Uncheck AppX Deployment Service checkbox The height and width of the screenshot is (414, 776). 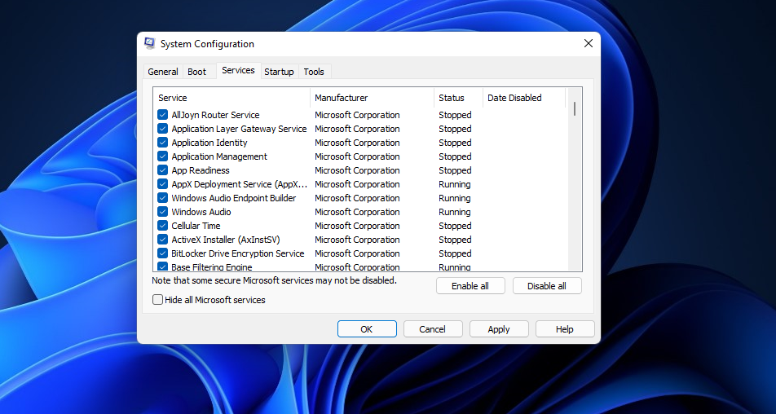click(x=163, y=184)
